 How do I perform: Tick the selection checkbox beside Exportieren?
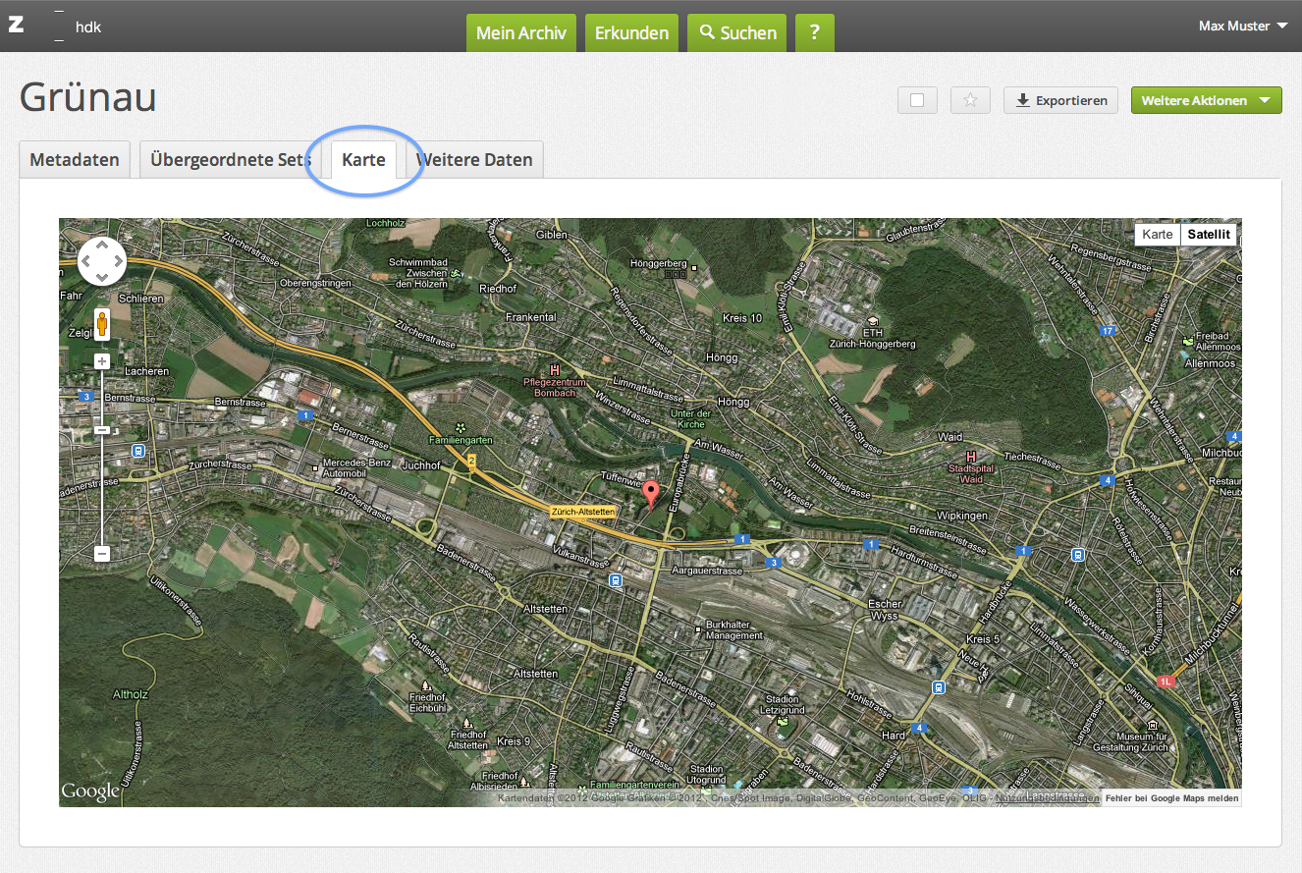(917, 100)
